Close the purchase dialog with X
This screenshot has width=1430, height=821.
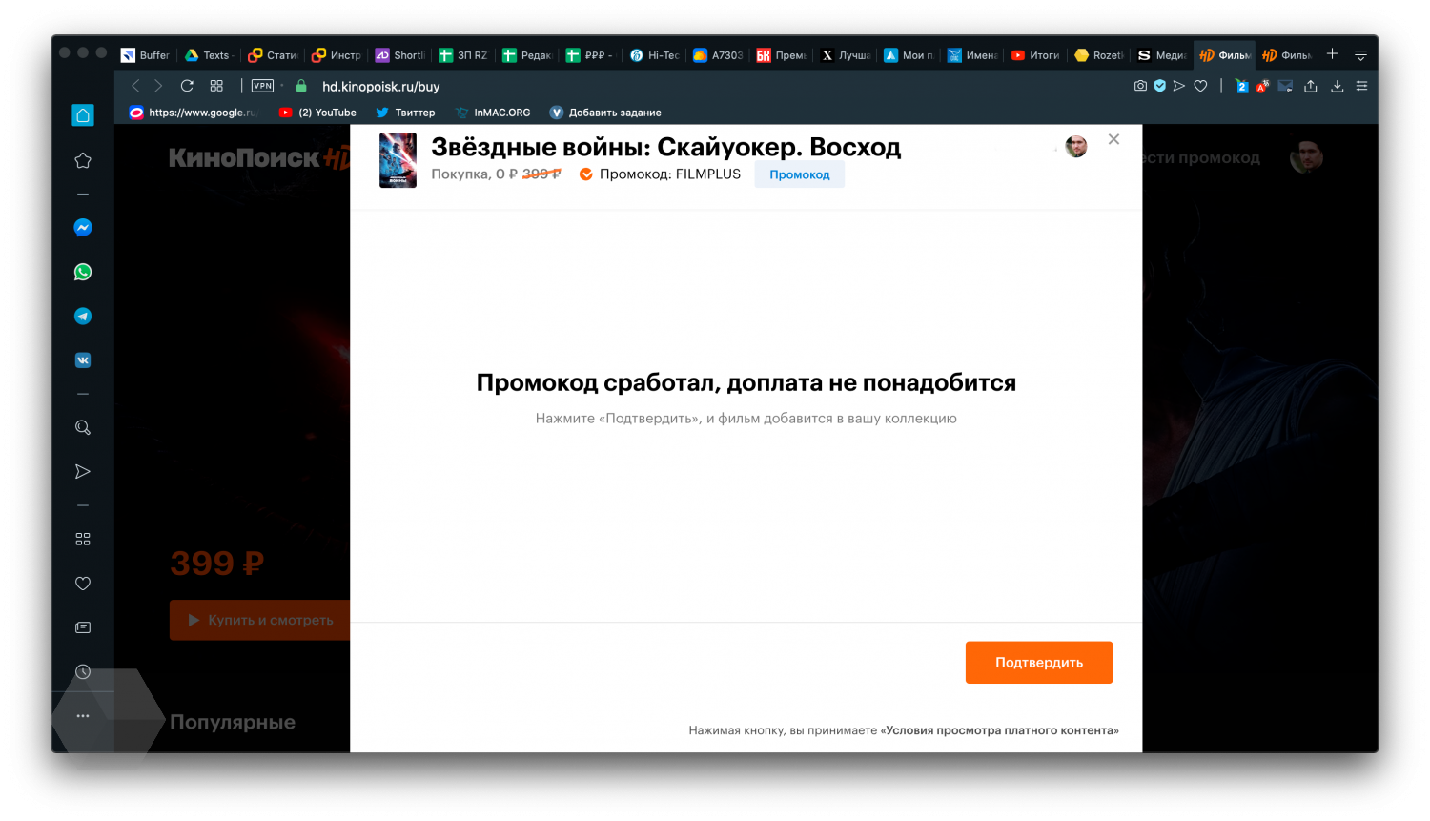click(x=1113, y=139)
